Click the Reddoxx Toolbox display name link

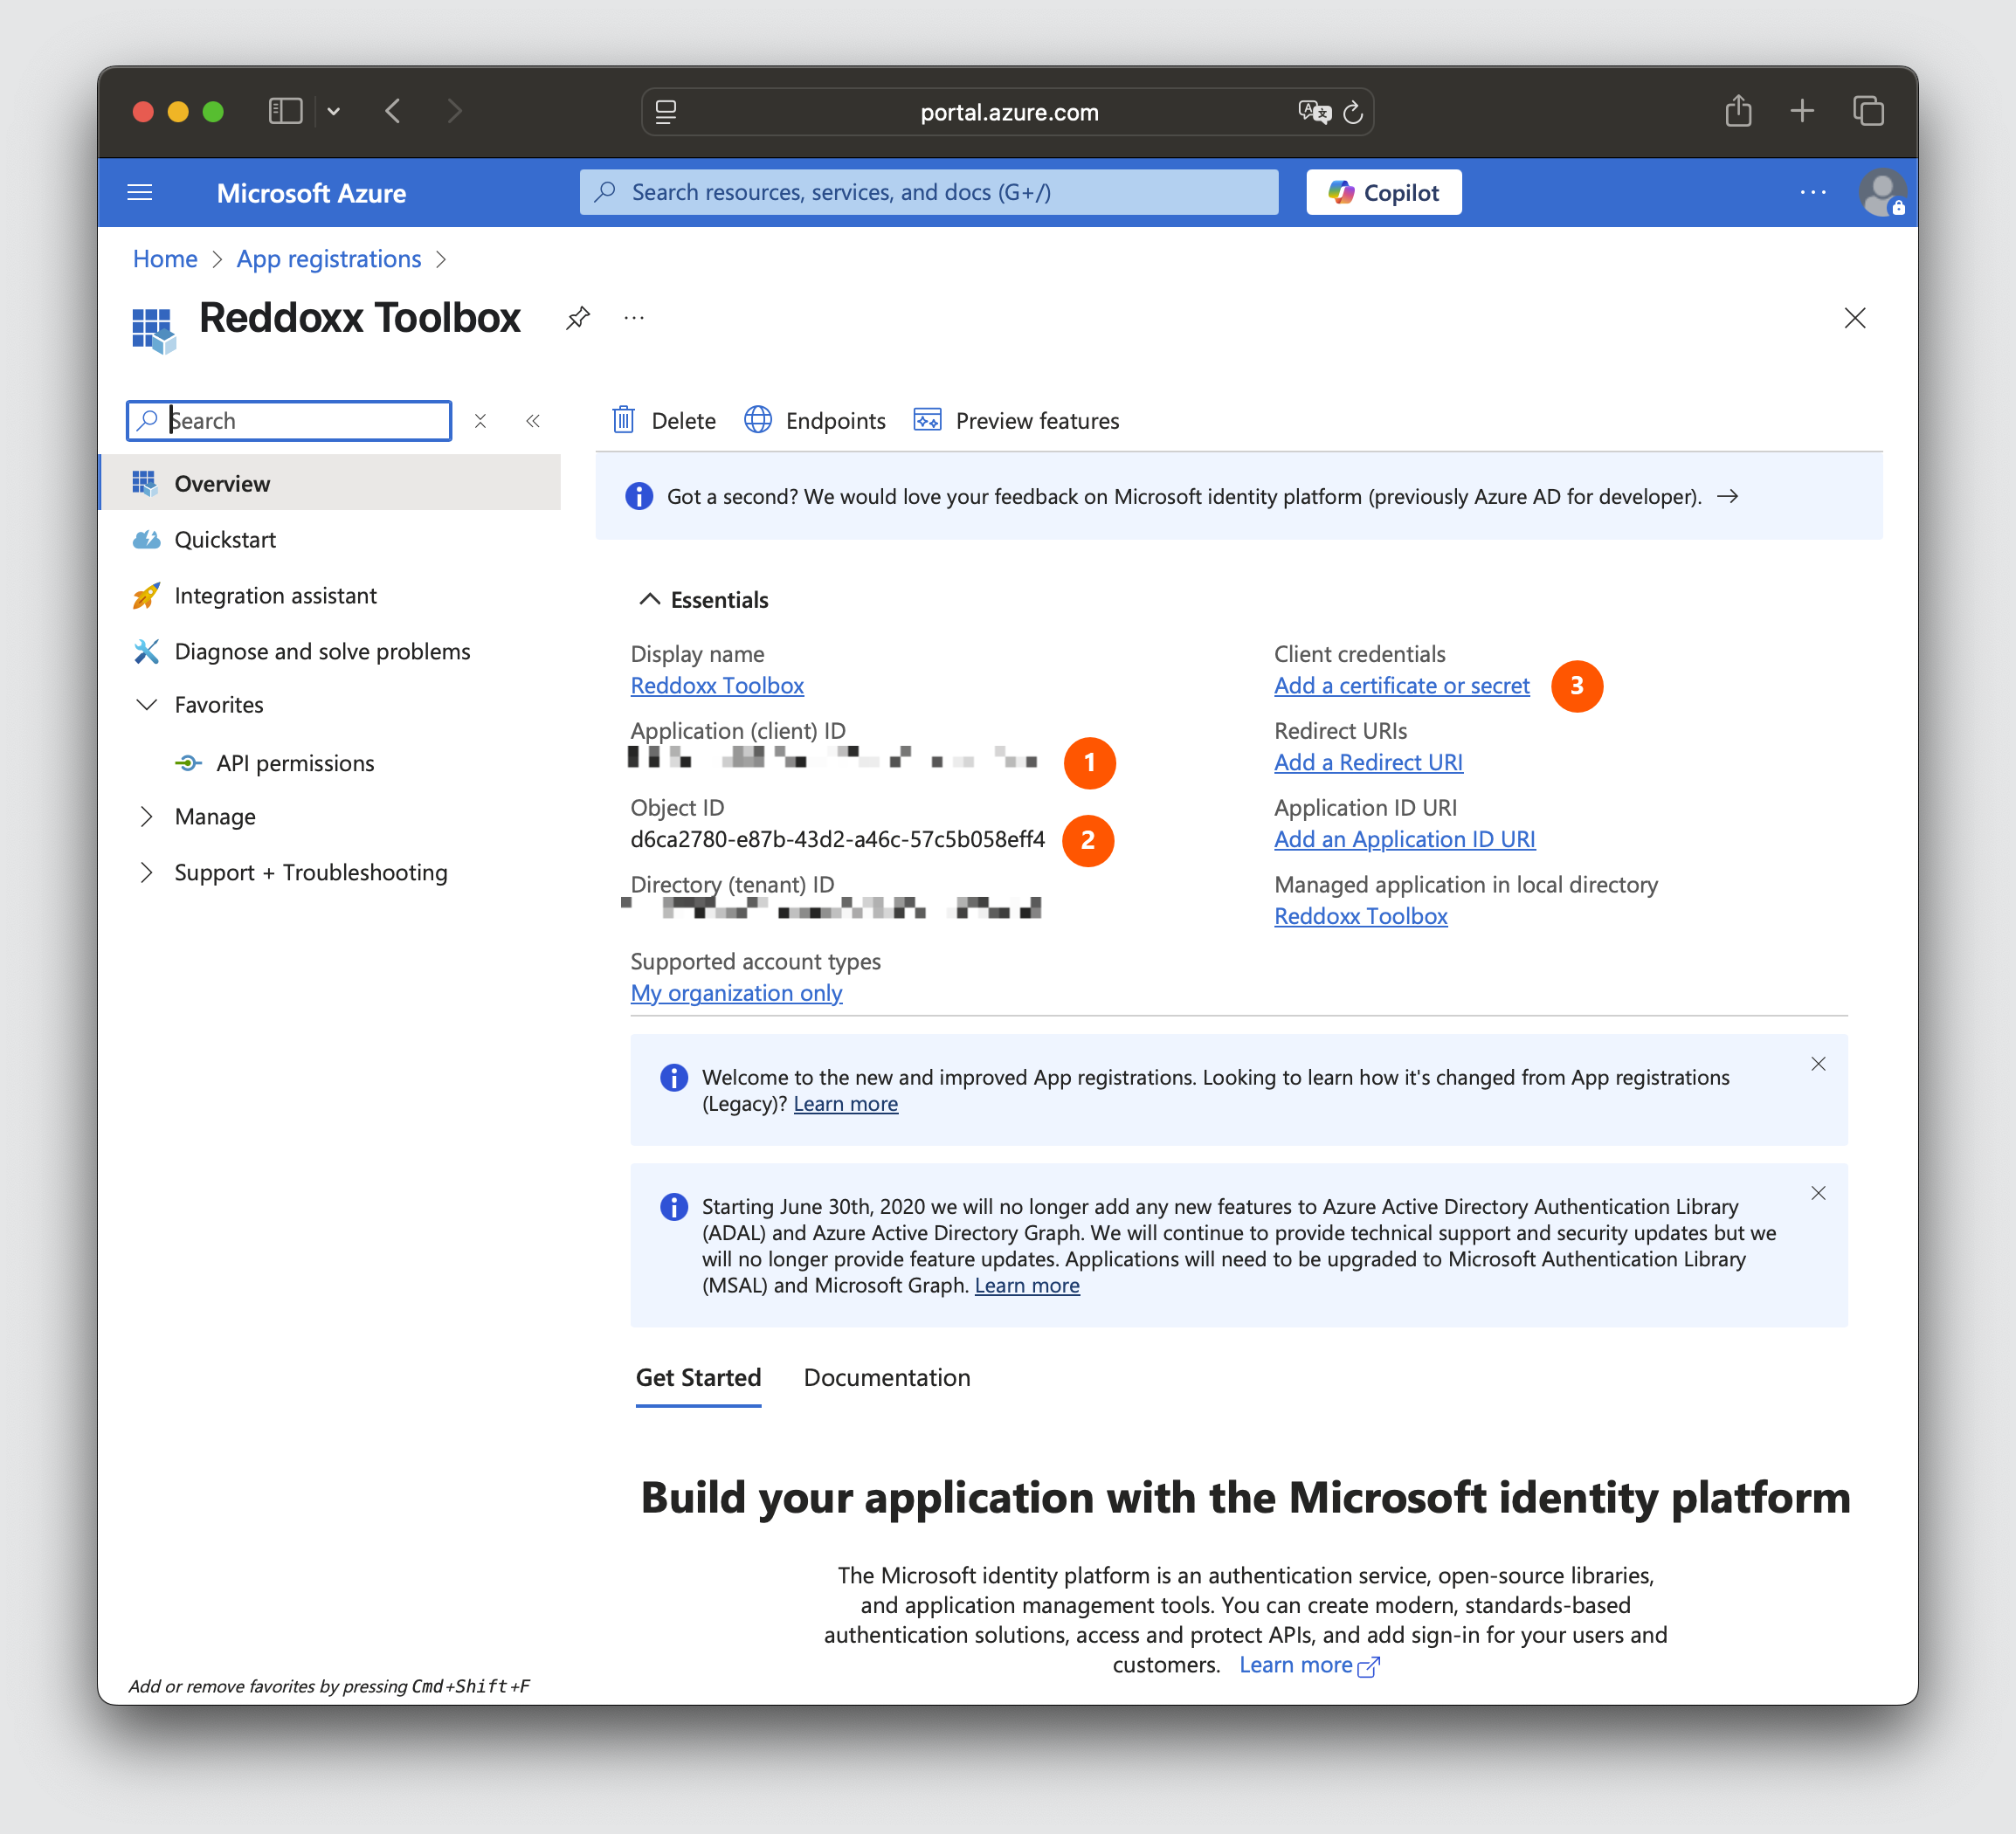click(x=717, y=685)
